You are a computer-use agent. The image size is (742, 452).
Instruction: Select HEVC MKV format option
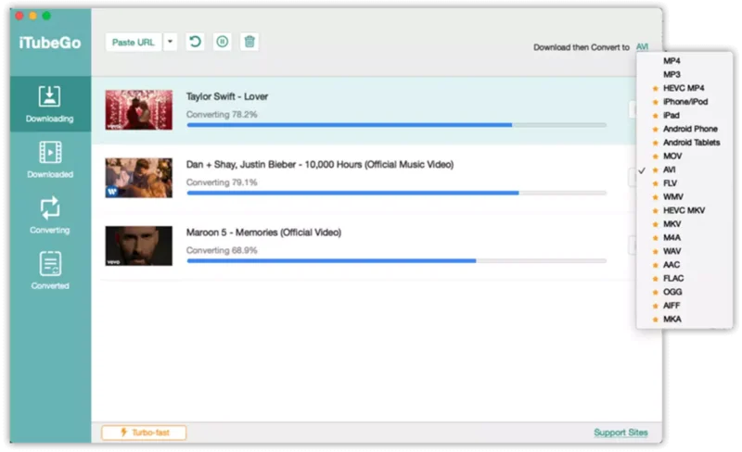(x=684, y=210)
